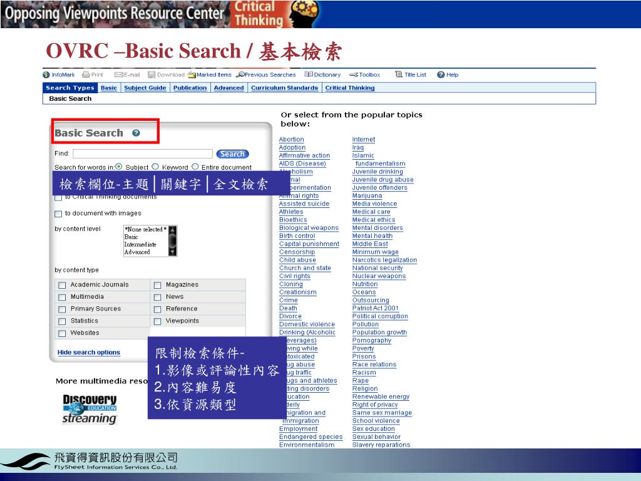Open the Internet topic link
The image size is (641, 481).
tap(364, 140)
